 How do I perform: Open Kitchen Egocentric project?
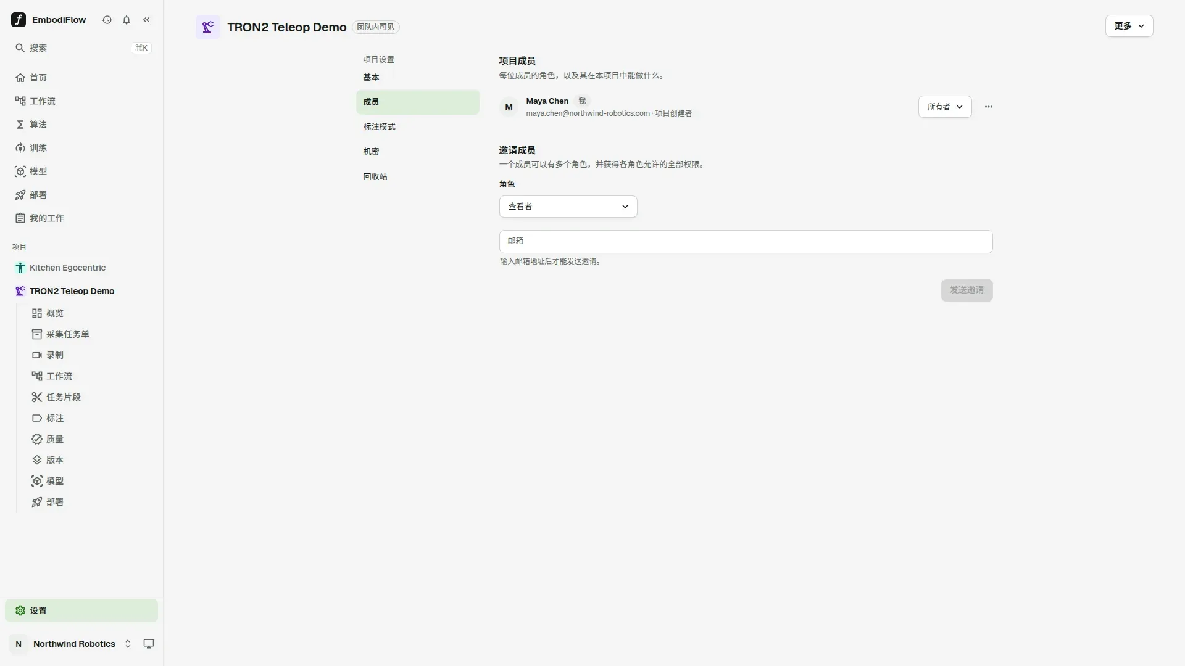pos(81,268)
